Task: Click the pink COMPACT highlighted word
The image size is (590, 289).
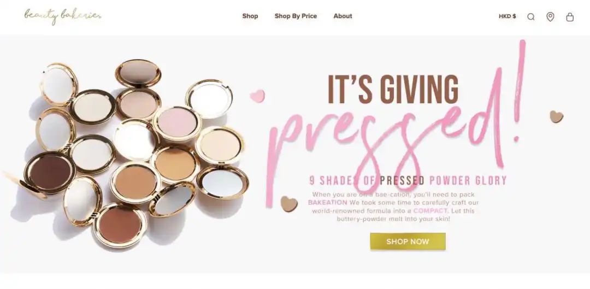Action: pyautogui.click(x=430, y=211)
